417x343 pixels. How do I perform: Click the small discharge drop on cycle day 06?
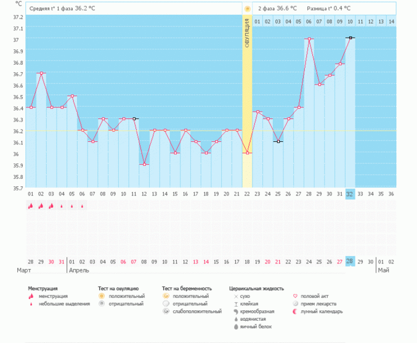click(82, 206)
